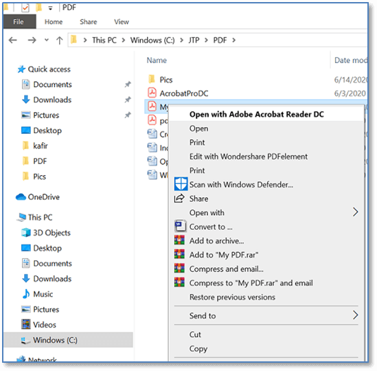Click the Music note icon
The height and width of the screenshot is (371, 377).
[x=25, y=294]
